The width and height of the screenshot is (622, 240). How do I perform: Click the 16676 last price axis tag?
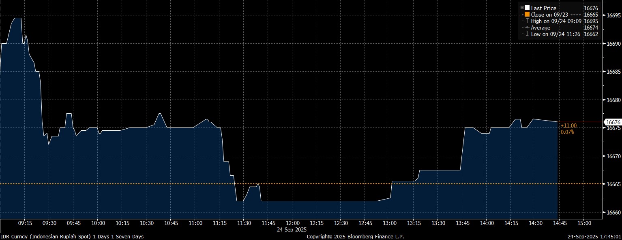(613, 122)
